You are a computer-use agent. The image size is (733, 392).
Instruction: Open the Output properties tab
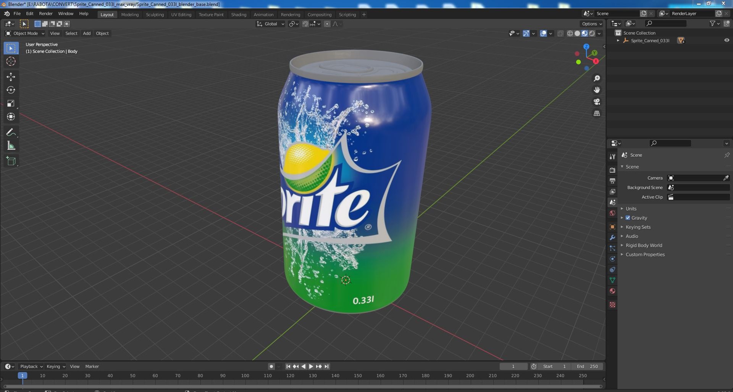[612, 181]
